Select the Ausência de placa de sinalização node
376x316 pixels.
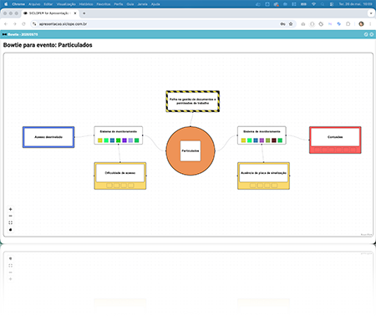(x=263, y=176)
